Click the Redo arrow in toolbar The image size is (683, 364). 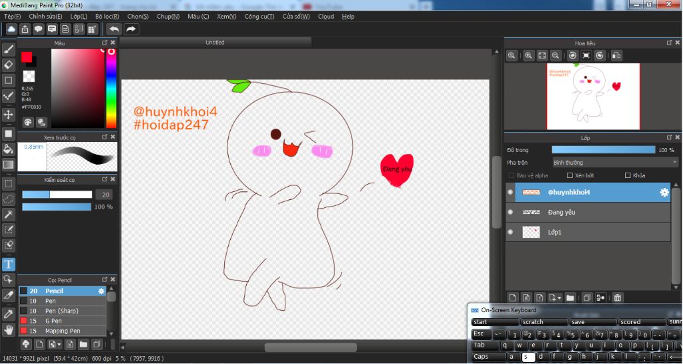coord(131,29)
